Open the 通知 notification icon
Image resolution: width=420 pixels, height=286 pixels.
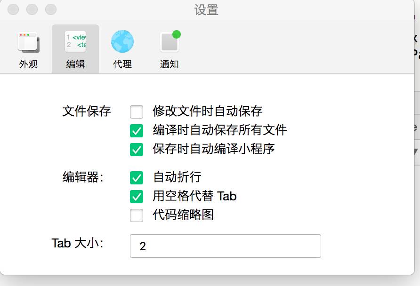pyautogui.click(x=170, y=42)
